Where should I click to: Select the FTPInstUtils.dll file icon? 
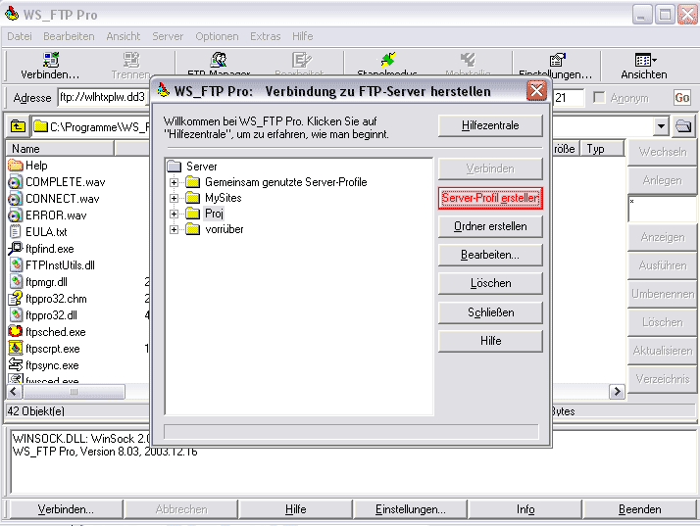click(16, 265)
